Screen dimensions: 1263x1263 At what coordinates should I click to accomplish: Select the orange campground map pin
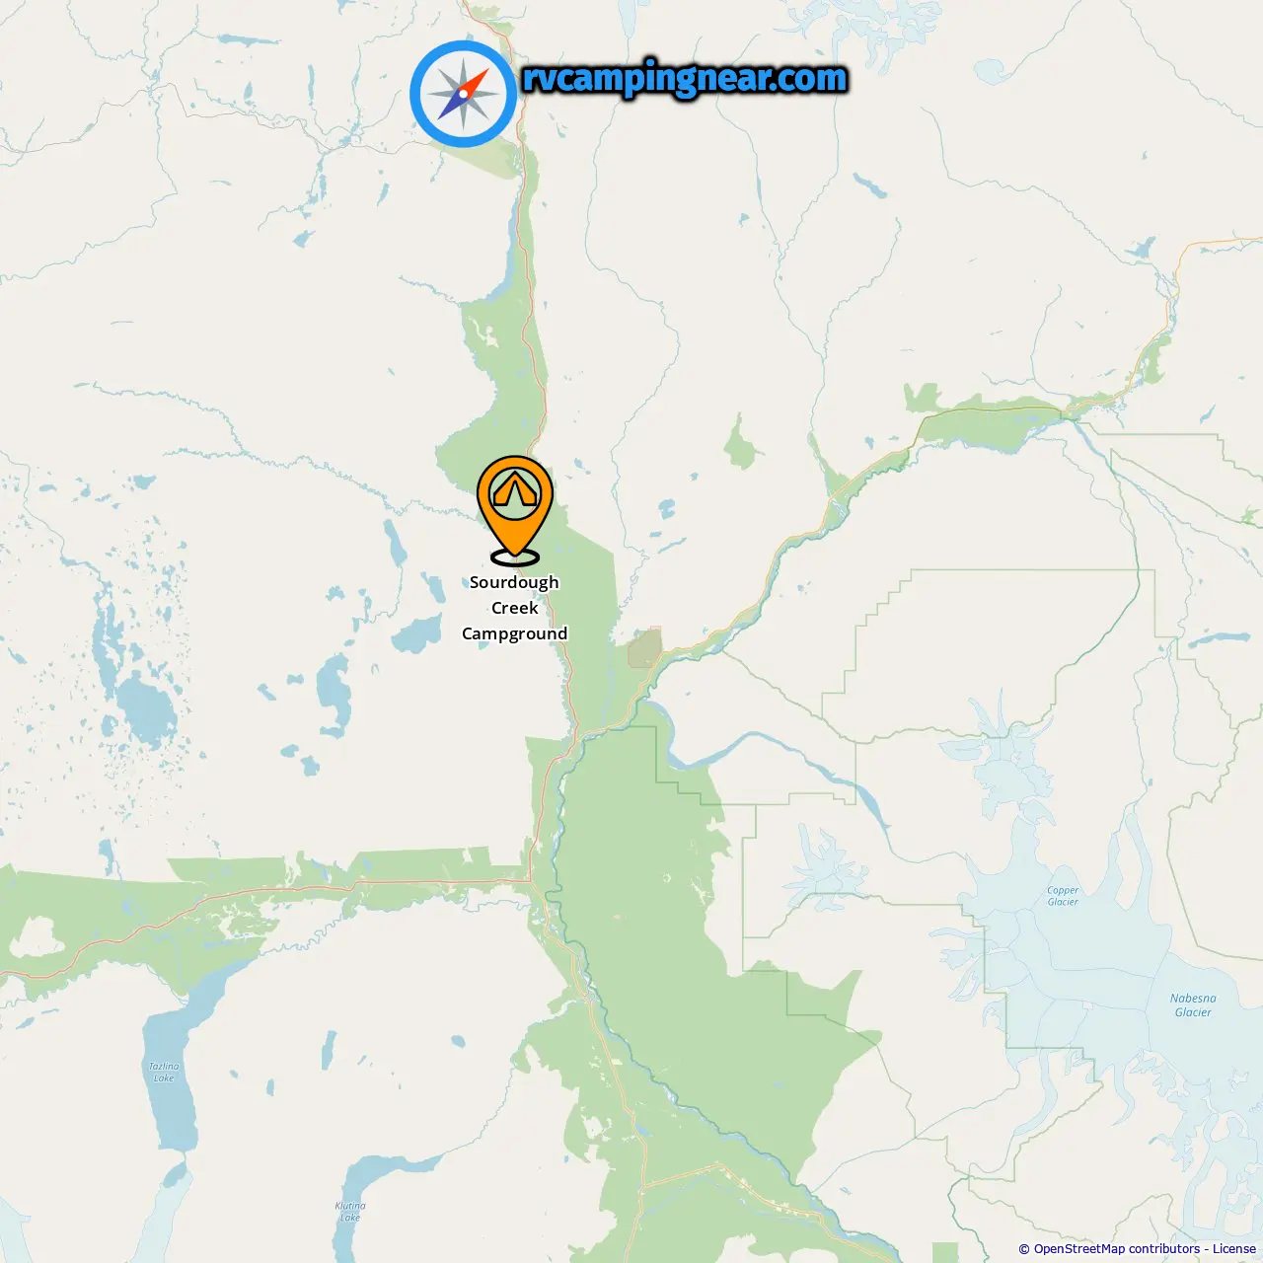click(x=515, y=506)
